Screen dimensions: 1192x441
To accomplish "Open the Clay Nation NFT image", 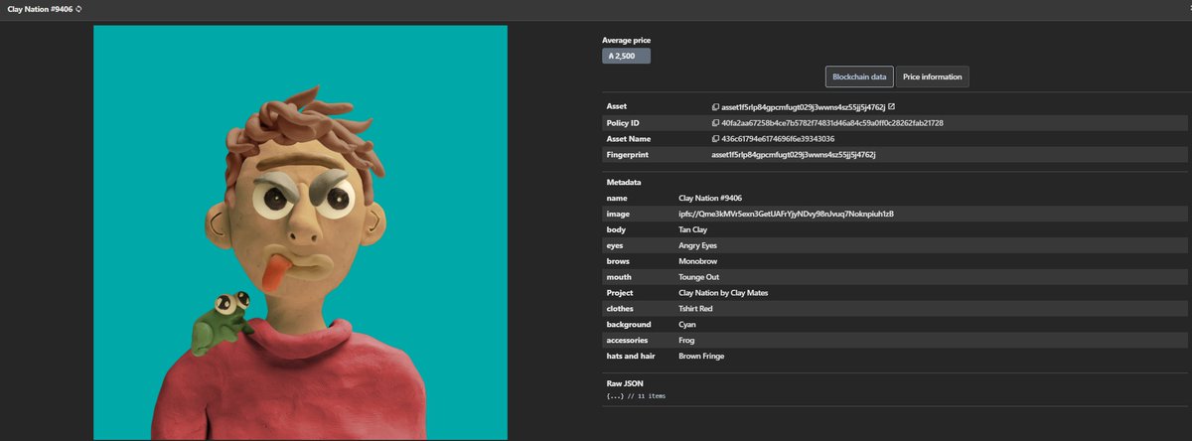I will pyautogui.click(x=300, y=232).
